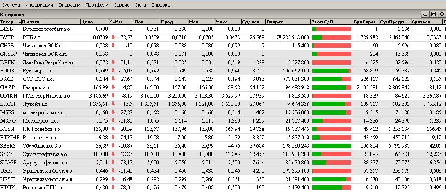Click the Цена column header

tap(94, 22)
